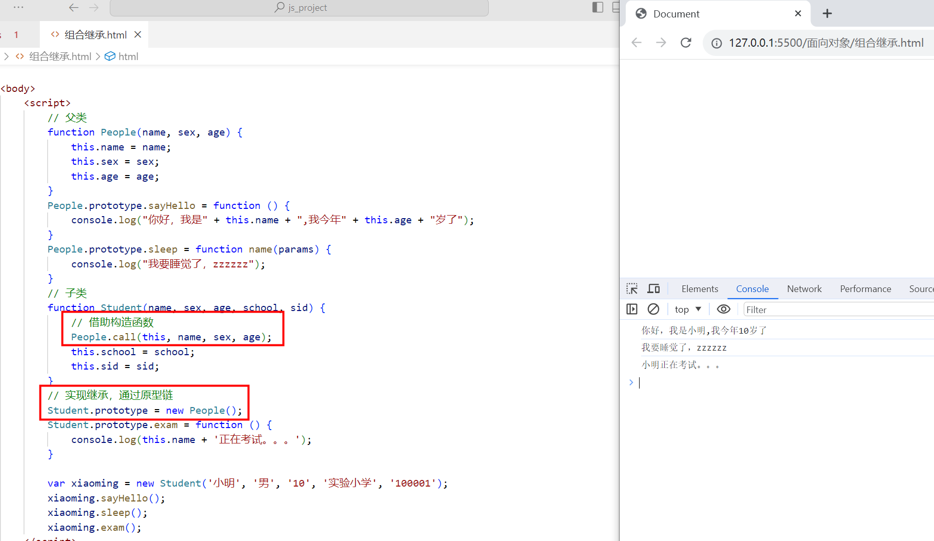Open the js_project command search box
The width and height of the screenshot is (934, 541).
(x=299, y=8)
